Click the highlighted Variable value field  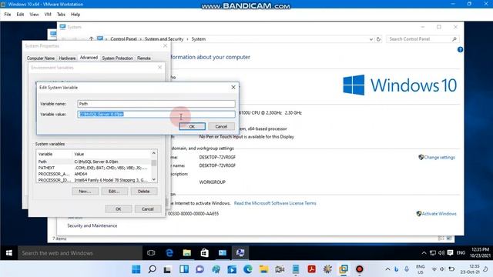coord(156,115)
